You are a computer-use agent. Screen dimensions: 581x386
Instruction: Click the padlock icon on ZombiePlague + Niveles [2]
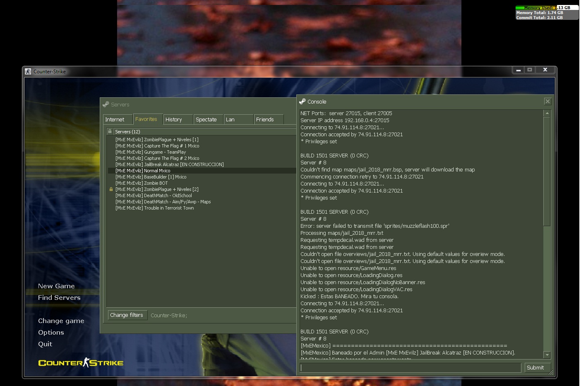tap(111, 189)
